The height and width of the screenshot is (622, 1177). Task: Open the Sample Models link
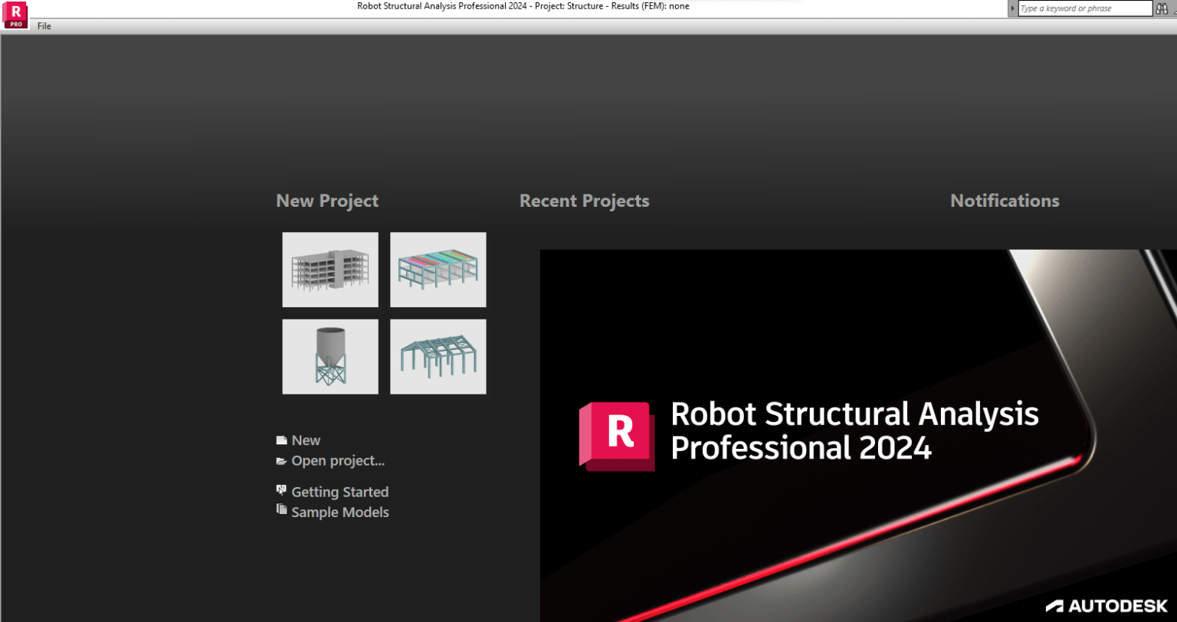[x=340, y=512]
